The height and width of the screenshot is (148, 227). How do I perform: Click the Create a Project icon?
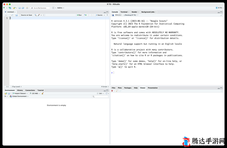(x=10, y=8)
